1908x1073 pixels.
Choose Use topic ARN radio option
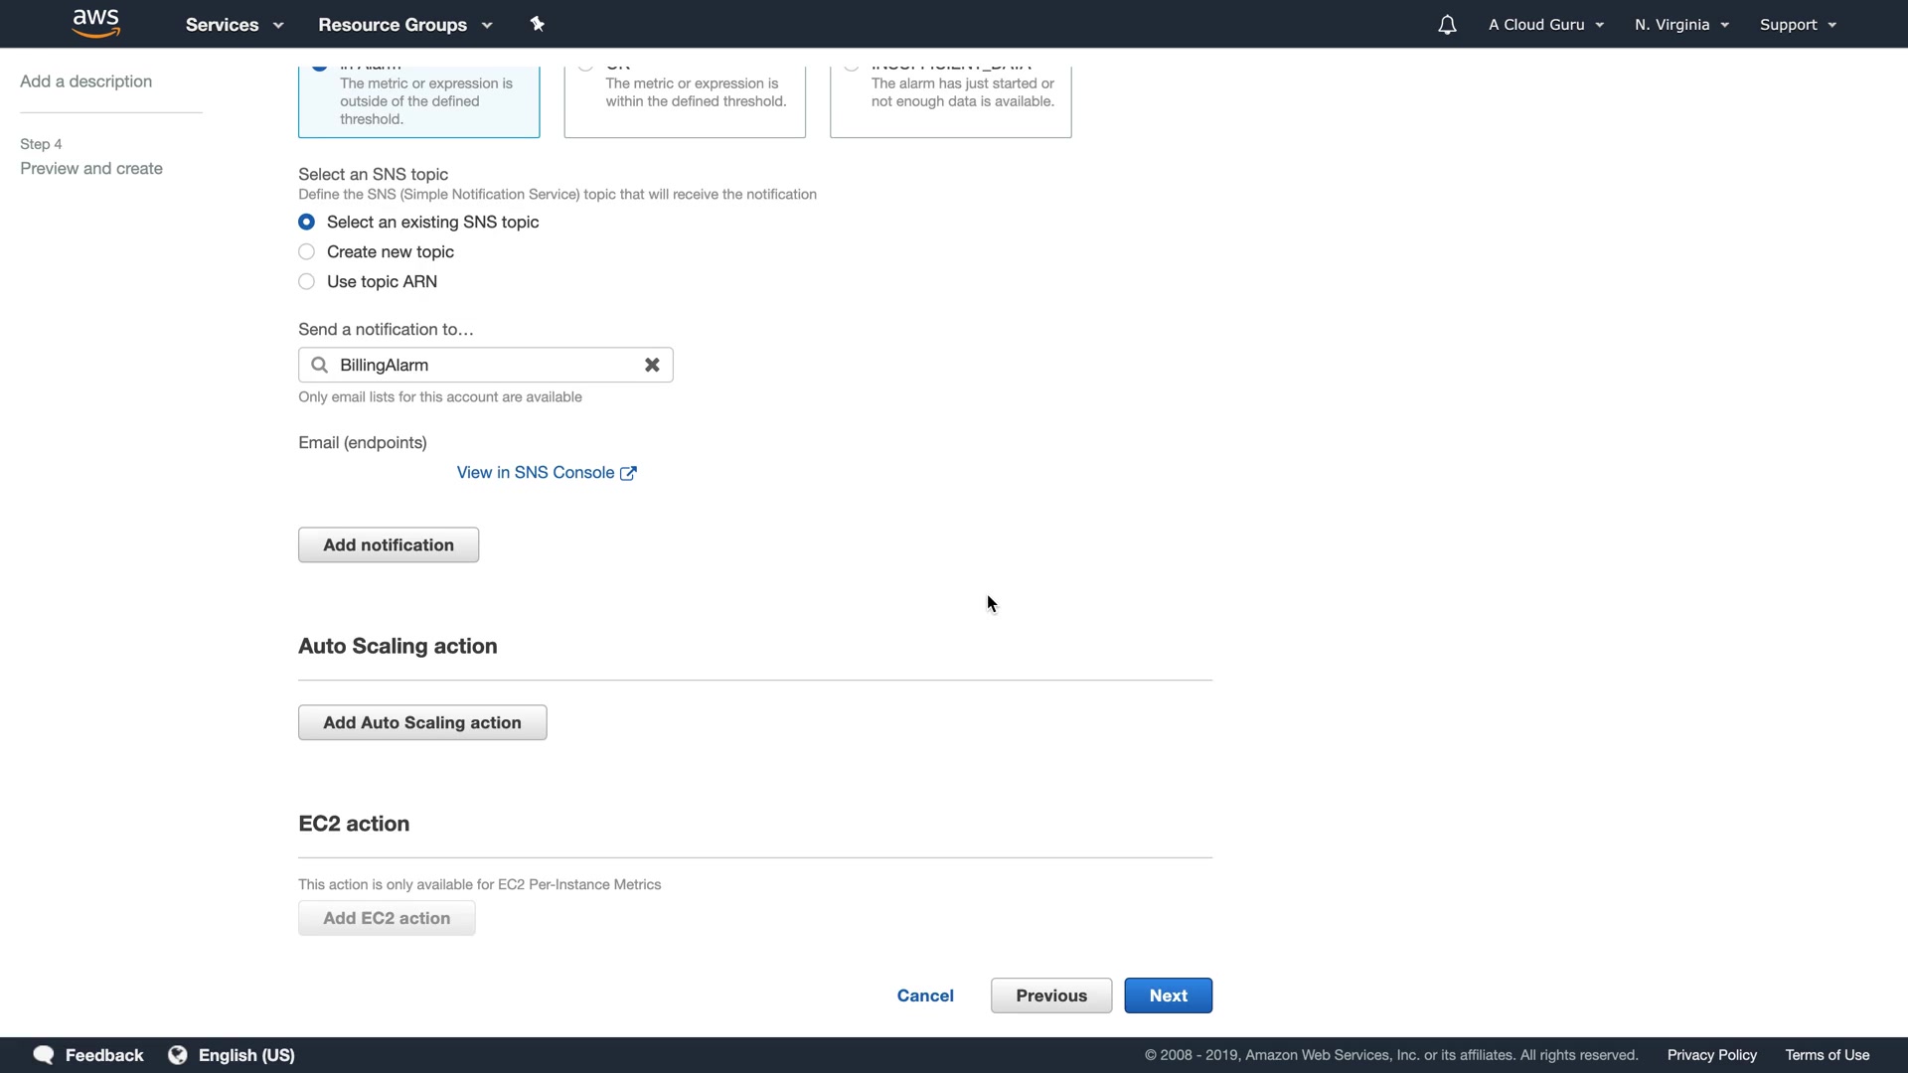[x=307, y=281]
